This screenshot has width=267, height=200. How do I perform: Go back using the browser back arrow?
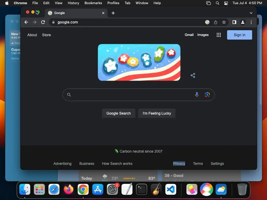pos(26,22)
